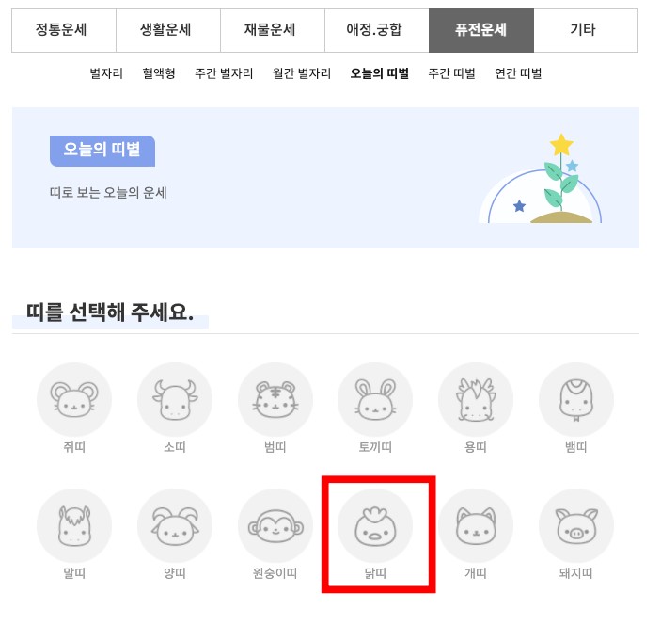Select the rooster zodiac icon 닭띠

pyautogui.click(x=375, y=526)
